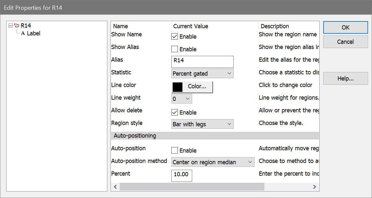Open the Line weight dropdown
Screen dimensions: 372x198
[181, 99]
